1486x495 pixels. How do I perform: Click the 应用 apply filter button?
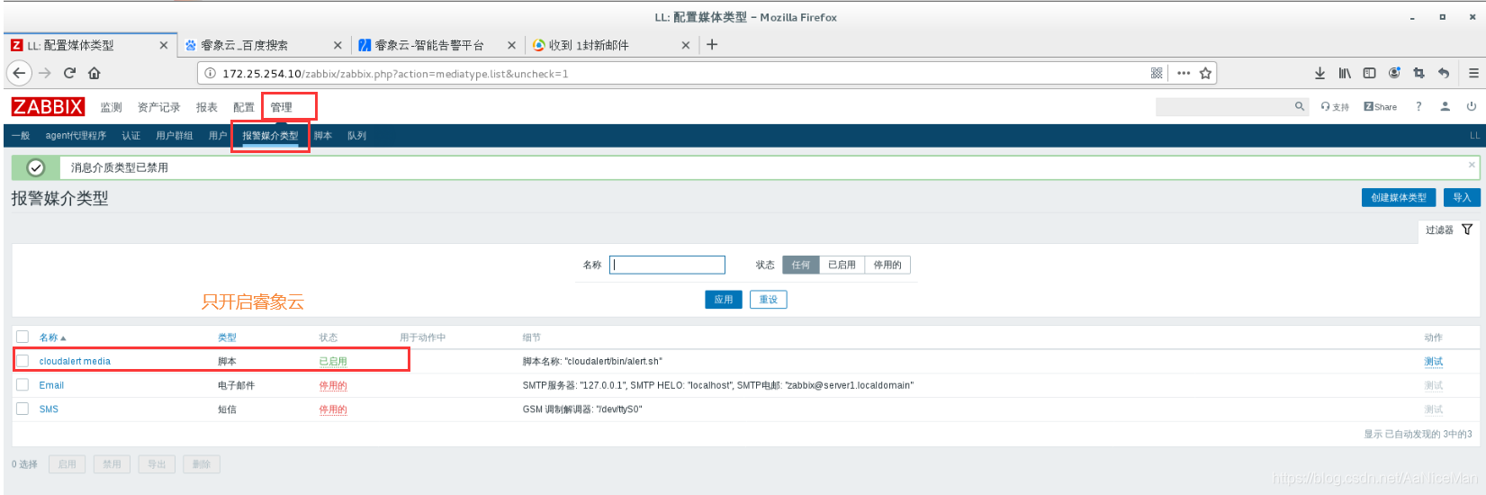point(724,299)
